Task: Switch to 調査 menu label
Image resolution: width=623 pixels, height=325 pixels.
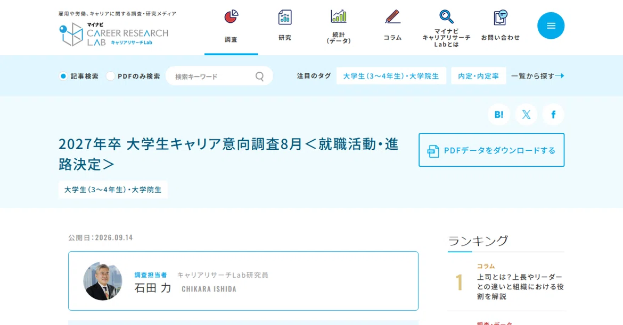Action: (231, 40)
